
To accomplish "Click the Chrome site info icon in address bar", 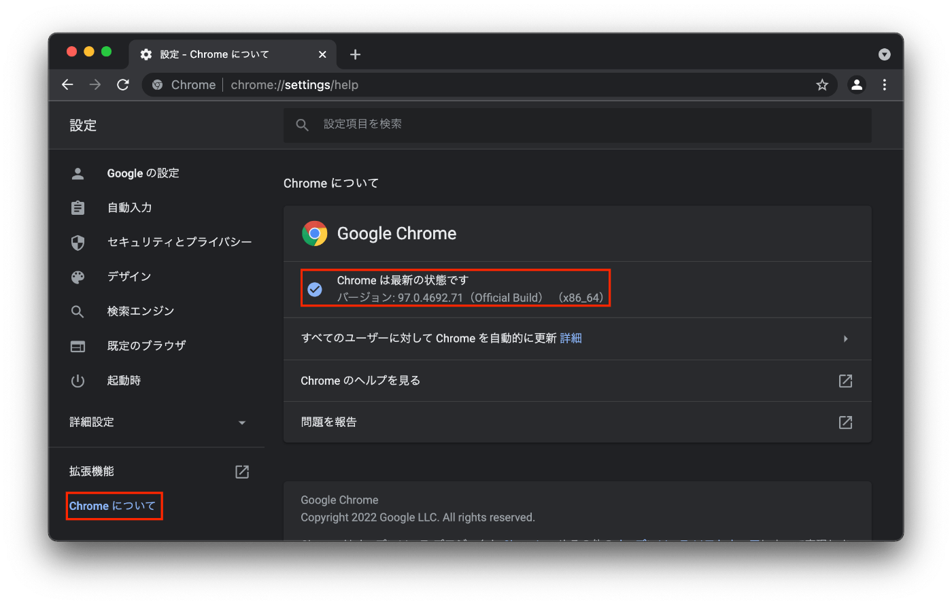I will (x=157, y=85).
